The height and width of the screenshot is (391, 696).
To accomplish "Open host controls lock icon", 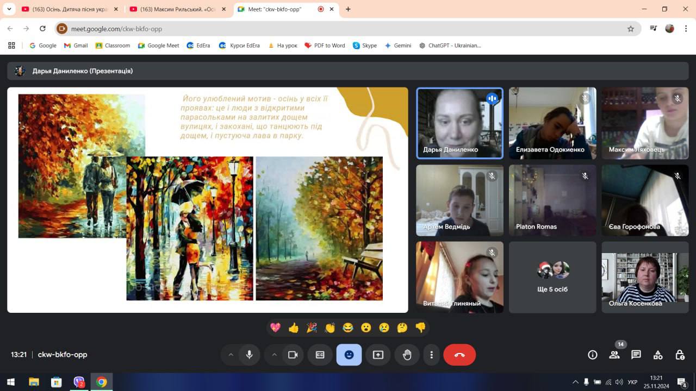I will point(680,355).
